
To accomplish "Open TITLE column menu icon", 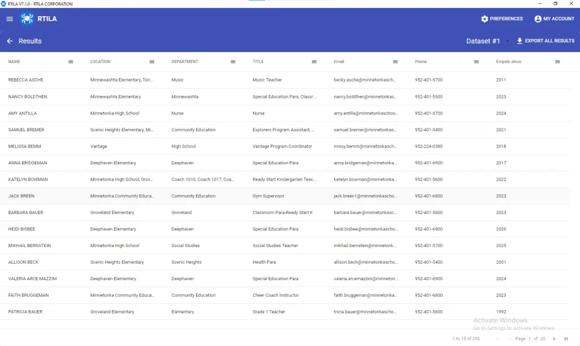I will pos(314,61).
